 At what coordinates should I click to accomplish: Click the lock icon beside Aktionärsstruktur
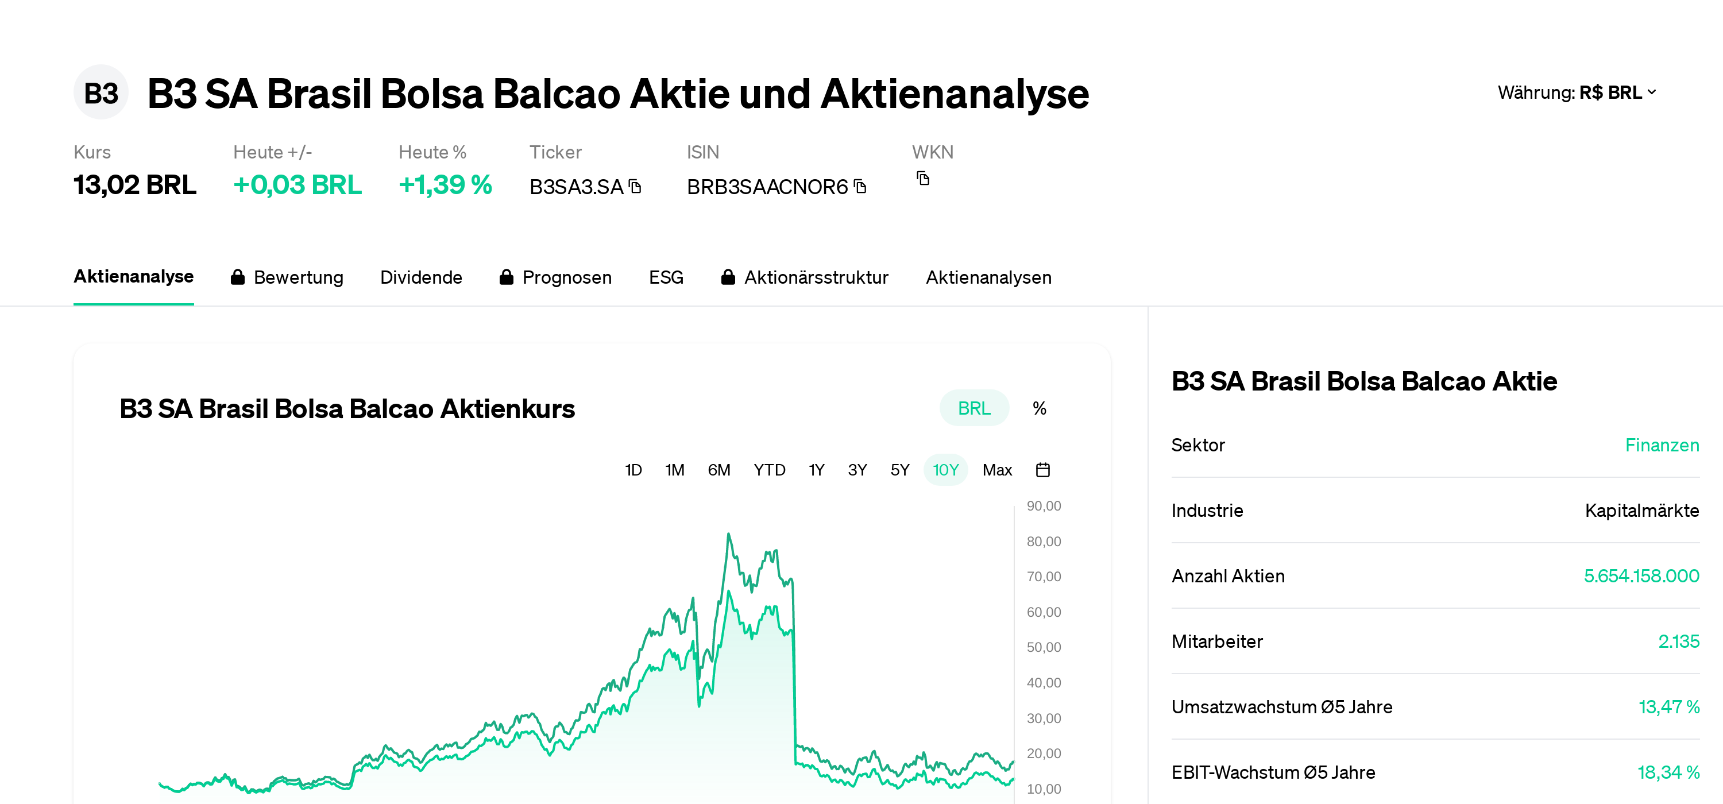click(x=728, y=277)
